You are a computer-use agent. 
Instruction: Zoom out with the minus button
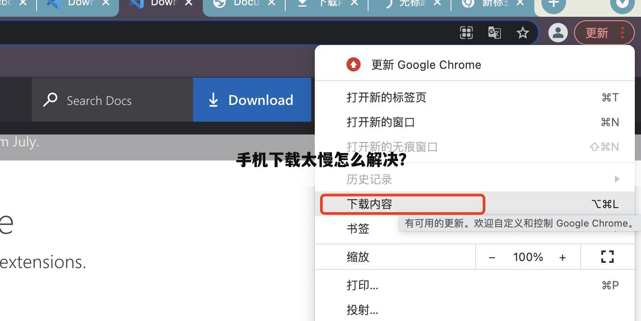[x=492, y=258]
